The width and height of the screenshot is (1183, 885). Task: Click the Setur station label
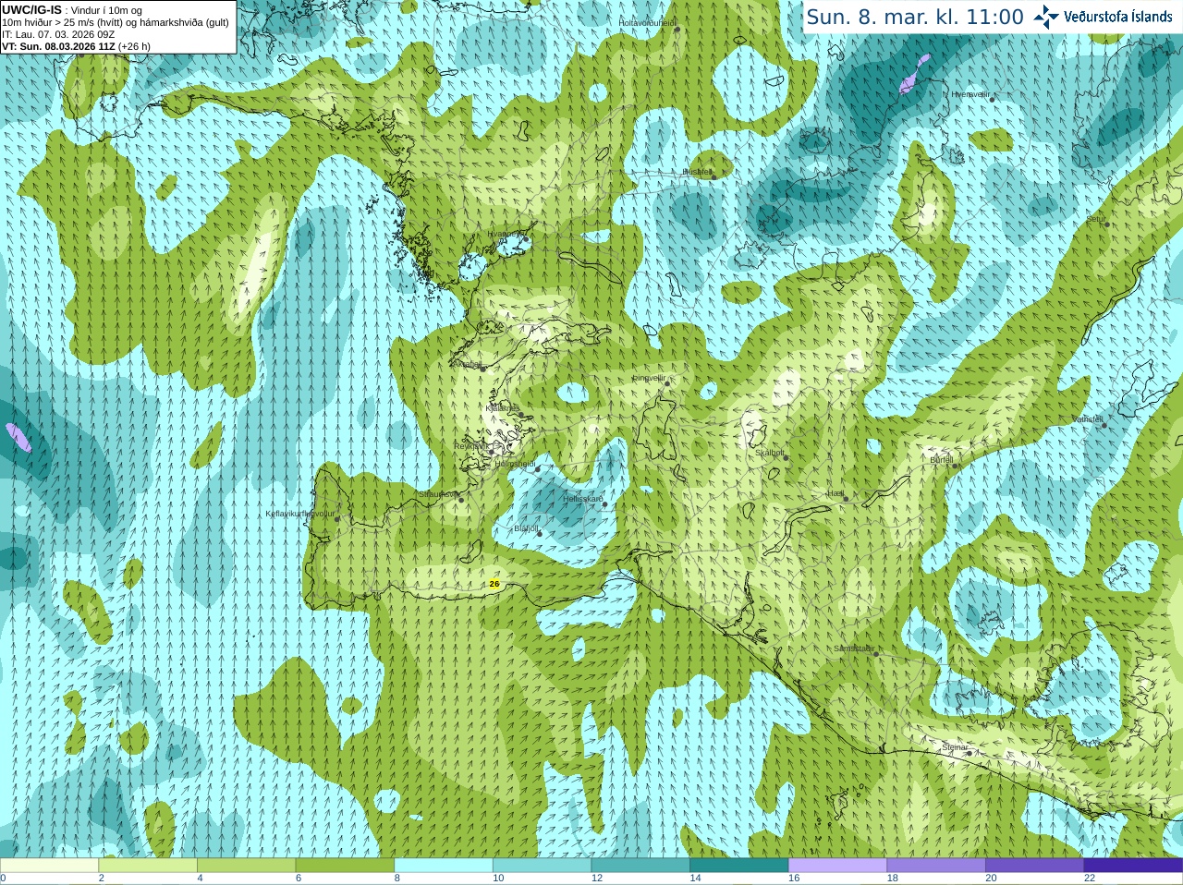coord(1096,219)
